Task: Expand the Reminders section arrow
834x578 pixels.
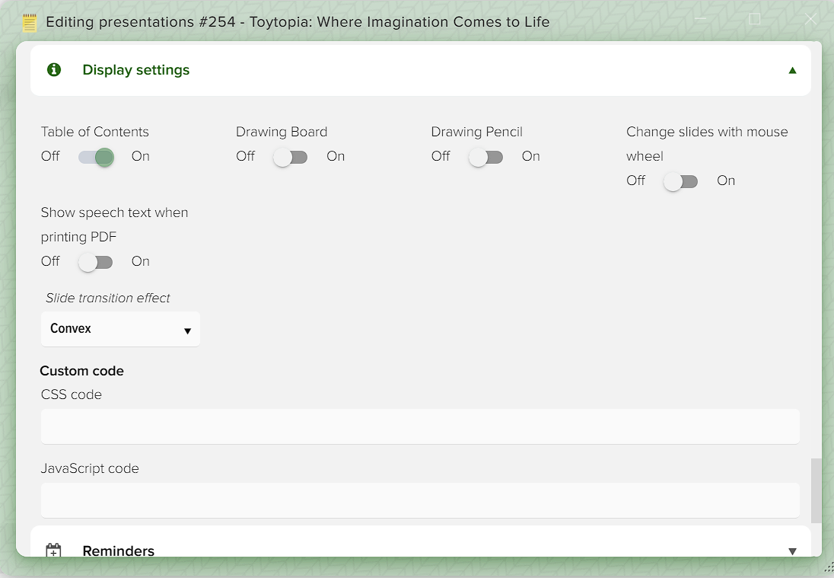Action: pyautogui.click(x=792, y=551)
